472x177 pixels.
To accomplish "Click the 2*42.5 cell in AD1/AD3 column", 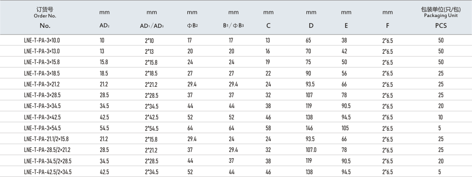I will pos(152,118).
